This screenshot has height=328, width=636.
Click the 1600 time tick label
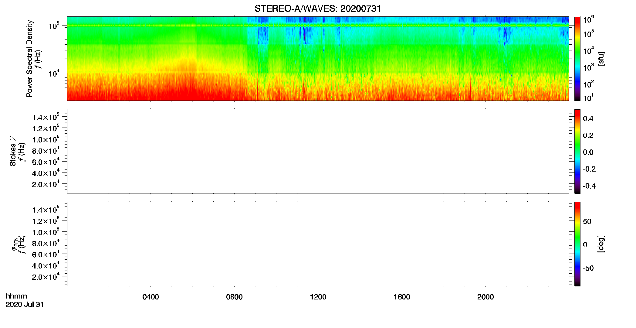pos(402,297)
